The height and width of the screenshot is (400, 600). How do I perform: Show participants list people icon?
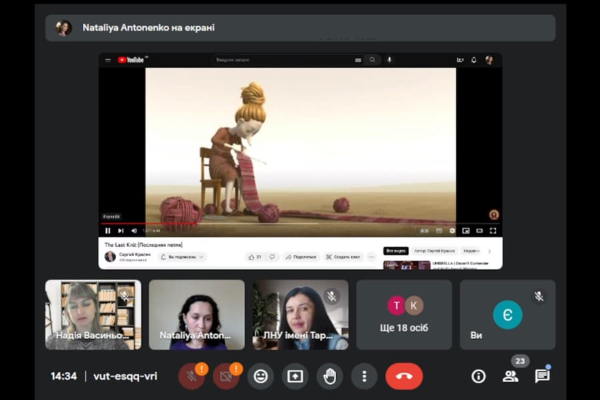click(510, 376)
